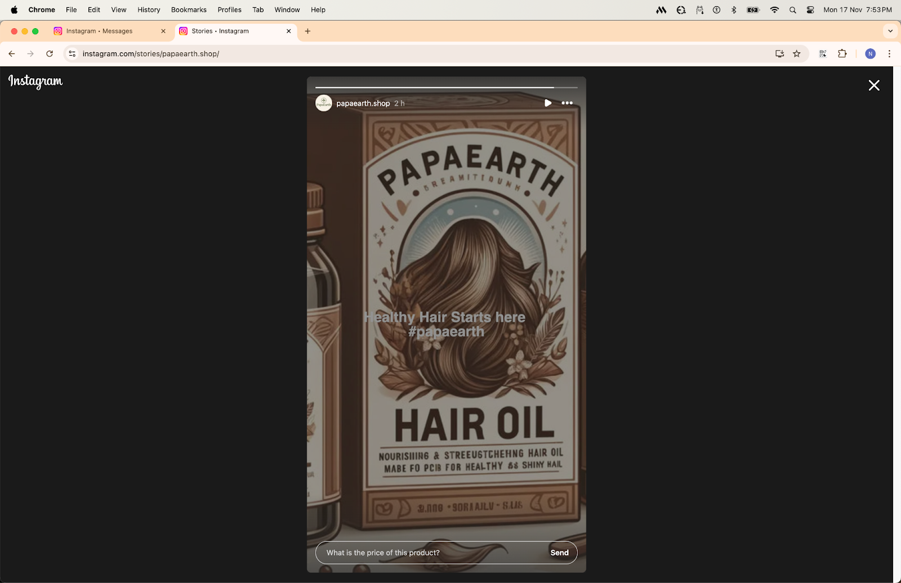Image resolution: width=901 pixels, height=583 pixels.
Task: Click the papaearth.shop username link
Action: pos(363,104)
